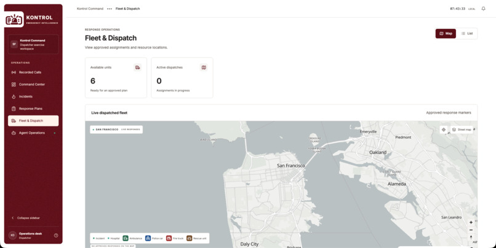Click the Fleet & Dispatch truck icon
Viewport: 496px width, 248px height.
(x=14, y=120)
